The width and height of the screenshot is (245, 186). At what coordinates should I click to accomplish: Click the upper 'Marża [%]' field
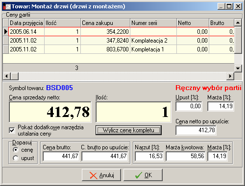pyautogui.click(x=220, y=106)
